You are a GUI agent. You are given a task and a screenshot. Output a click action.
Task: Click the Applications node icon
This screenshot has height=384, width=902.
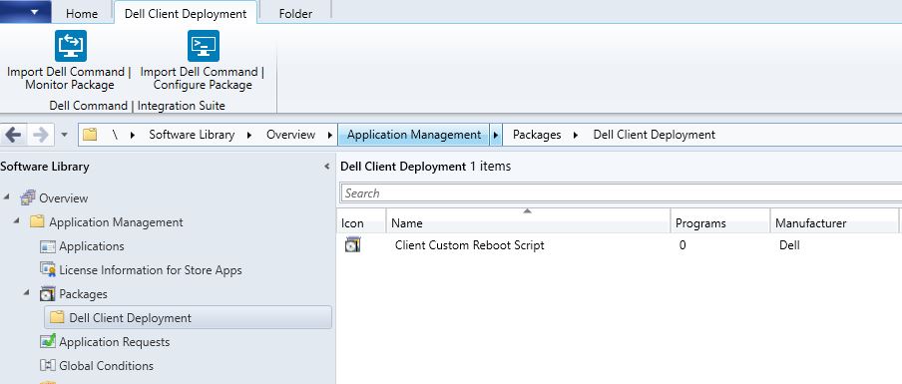click(48, 246)
